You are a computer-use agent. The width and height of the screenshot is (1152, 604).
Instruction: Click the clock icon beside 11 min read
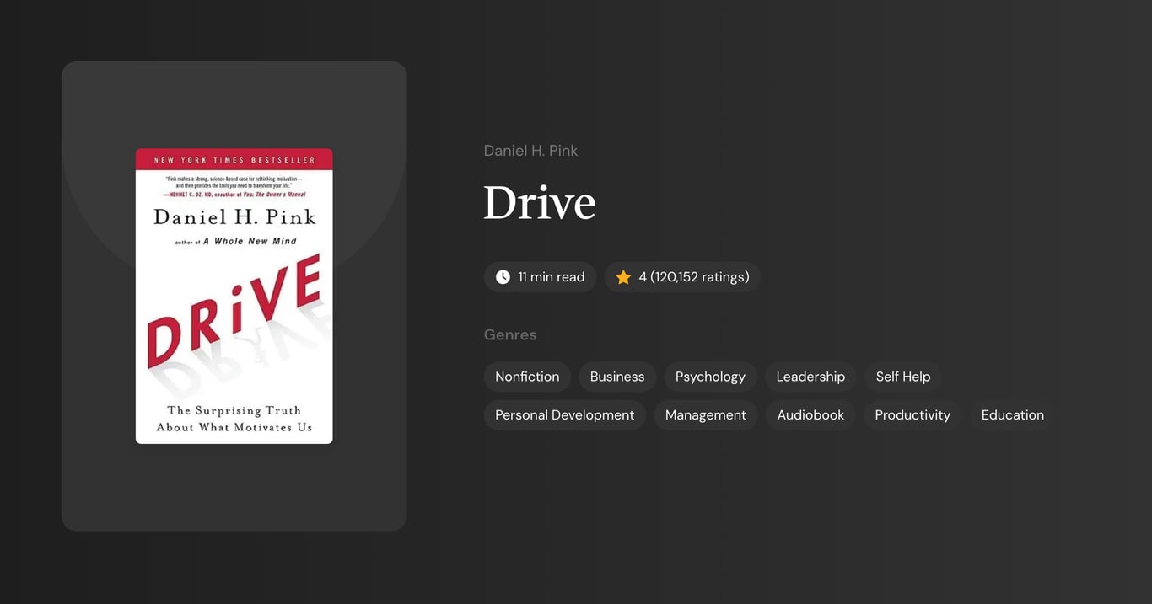(503, 277)
